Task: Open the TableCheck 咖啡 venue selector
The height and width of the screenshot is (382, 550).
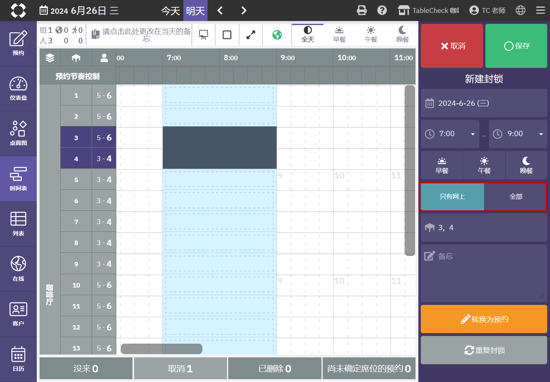Action: pyautogui.click(x=428, y=10)
